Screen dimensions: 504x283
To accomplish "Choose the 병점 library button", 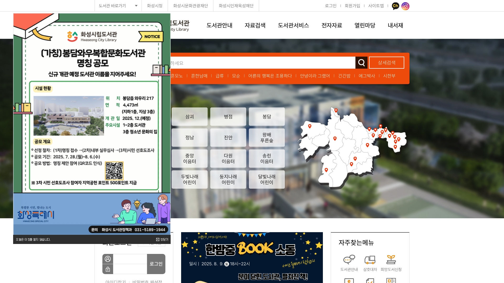I will (x=228, y=117).
